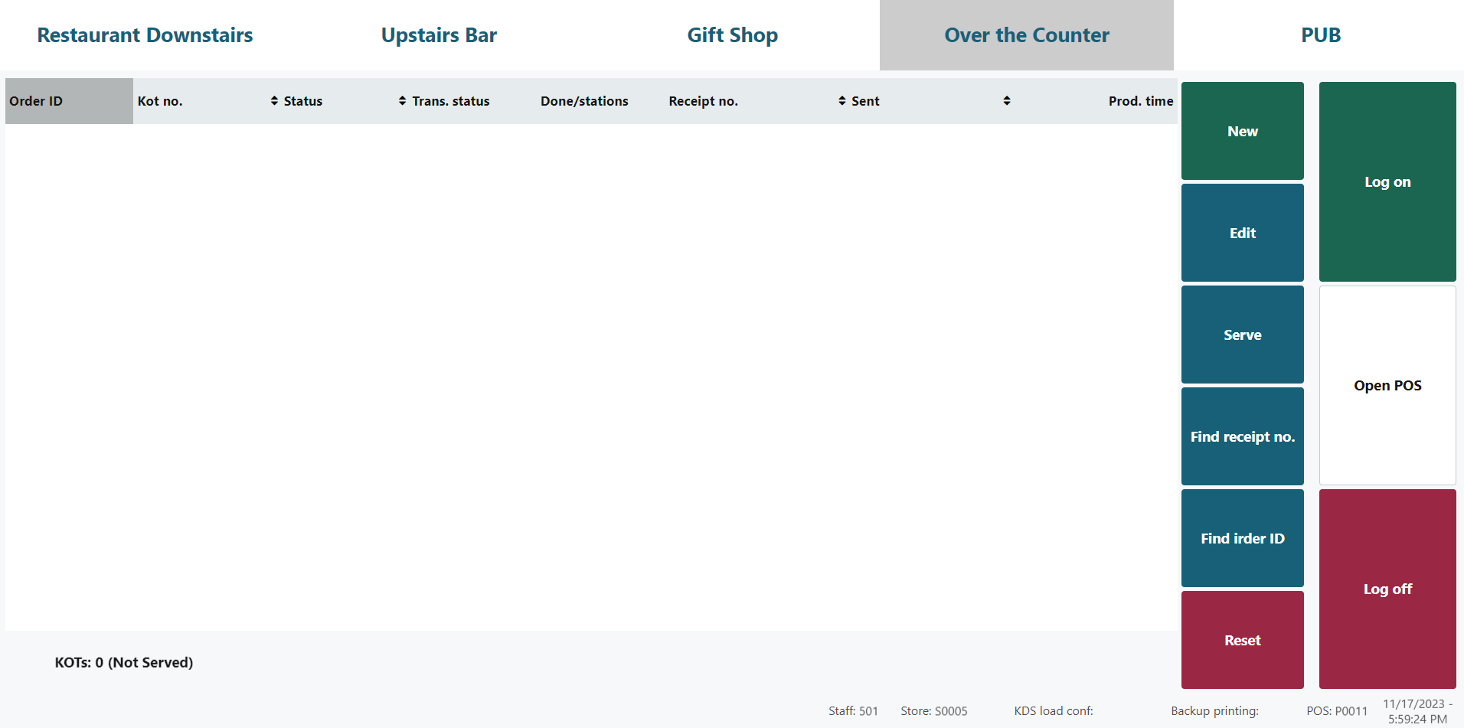Click the sort arrows beside Kot no.
This screenshot has width=1464, height=728.
[274, 101]
